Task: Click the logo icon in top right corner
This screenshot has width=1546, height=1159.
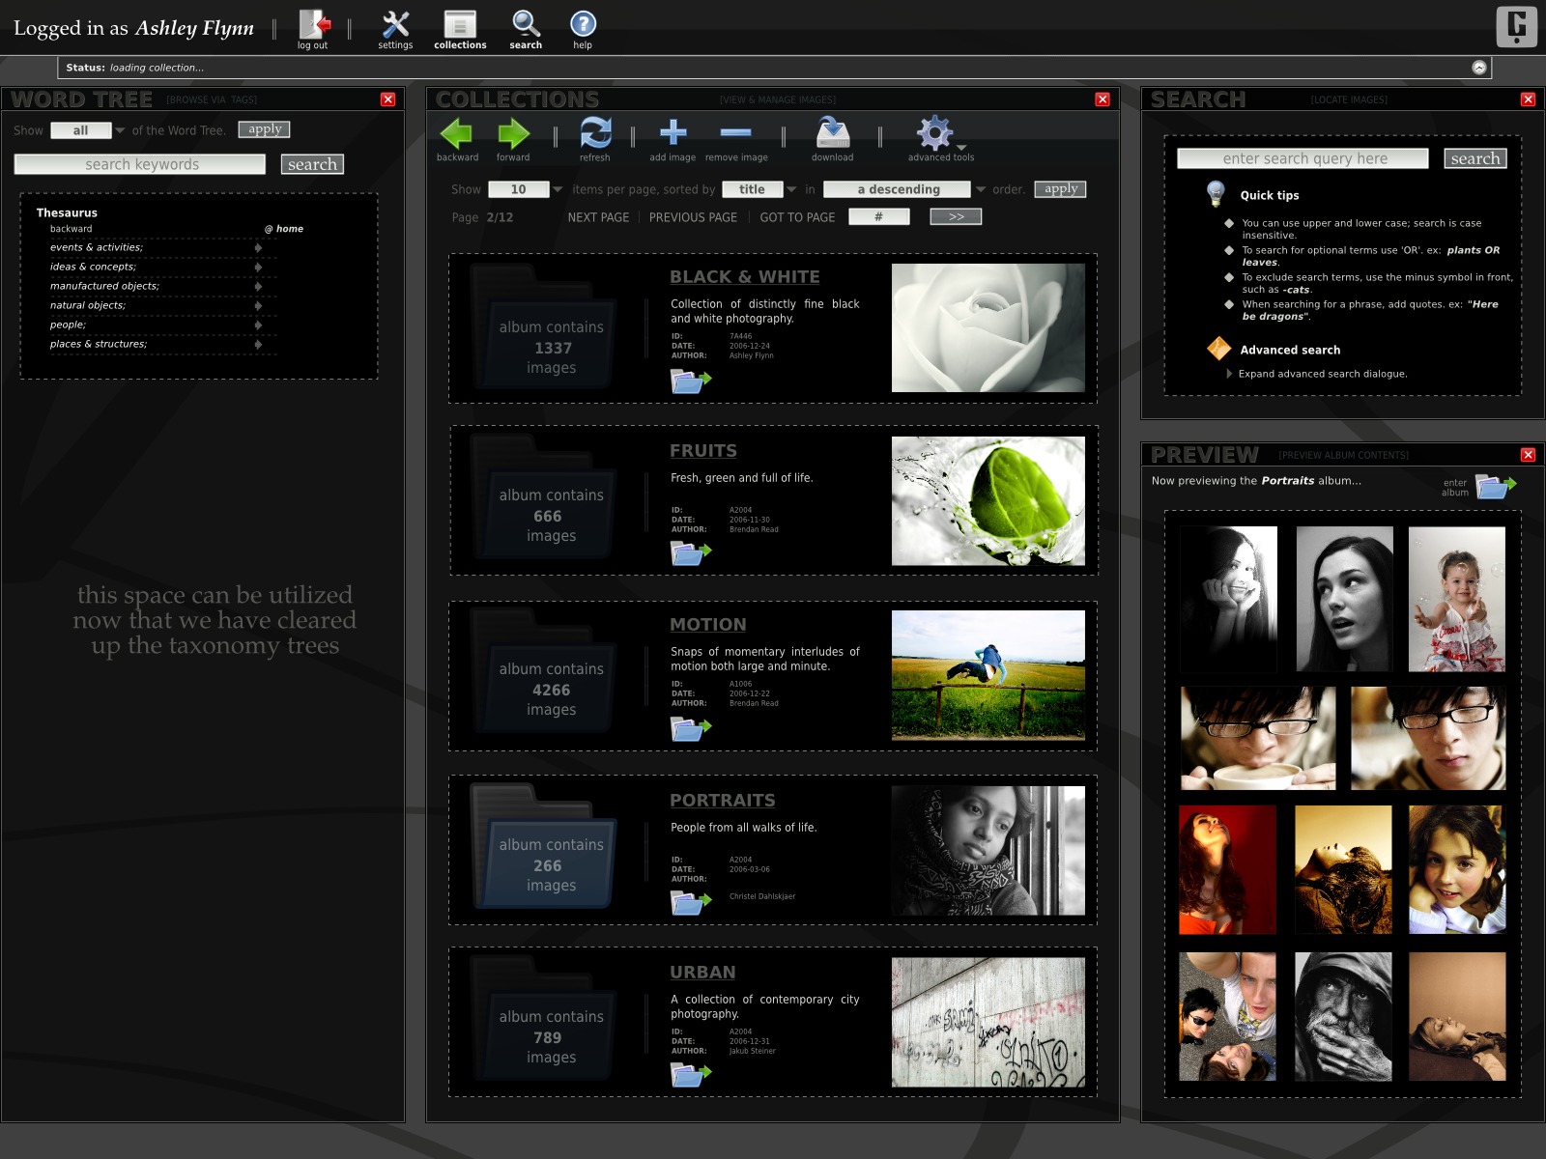Action: [x=1516, y=26]
